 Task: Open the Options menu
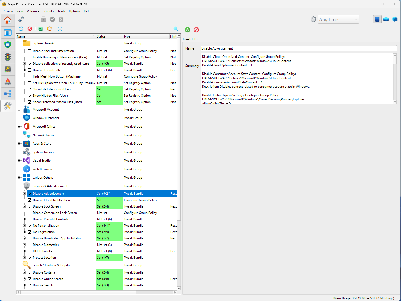point(74,11)
